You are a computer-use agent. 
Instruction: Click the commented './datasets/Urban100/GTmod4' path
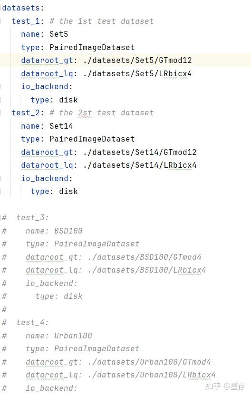pos(149,362)
